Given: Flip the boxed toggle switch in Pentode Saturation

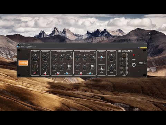Looking at the screenshot, I should pyautogui.click(x=92, y=66).
